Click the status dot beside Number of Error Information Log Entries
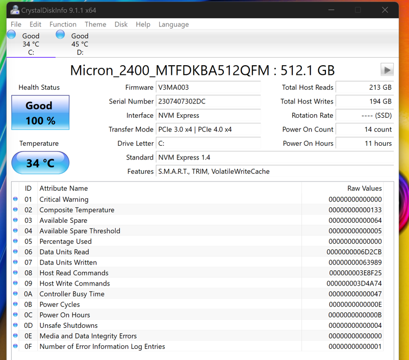The height and width of the screenshot is (360, 409). click(15, 346)
